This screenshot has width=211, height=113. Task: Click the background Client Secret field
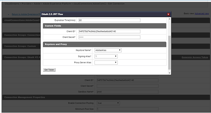point(128,86)
